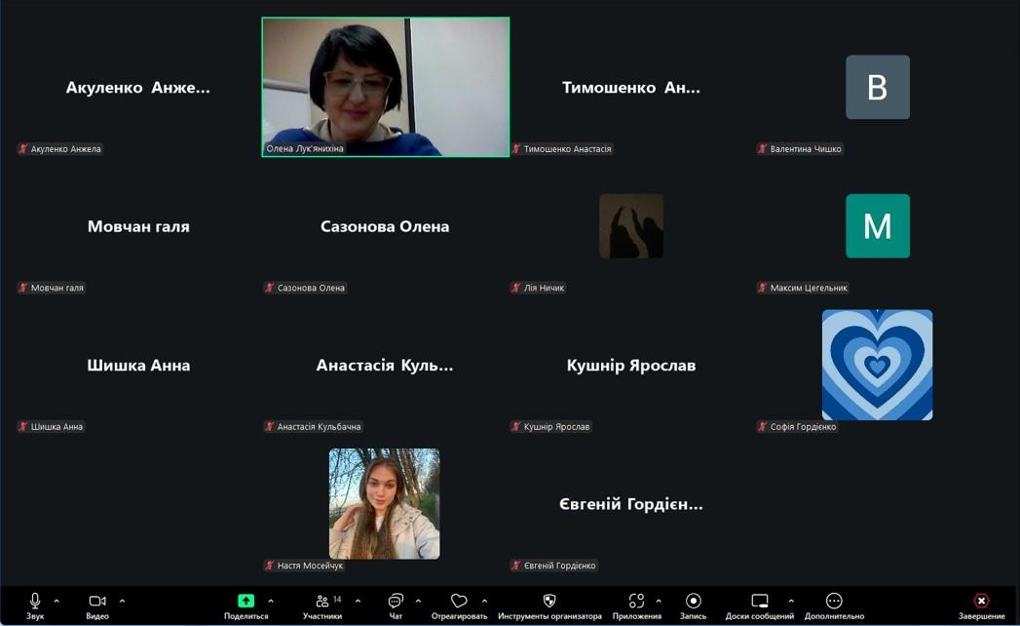Select Олена Лук'янихіна video tile
1020x626 pixels.
385,87
